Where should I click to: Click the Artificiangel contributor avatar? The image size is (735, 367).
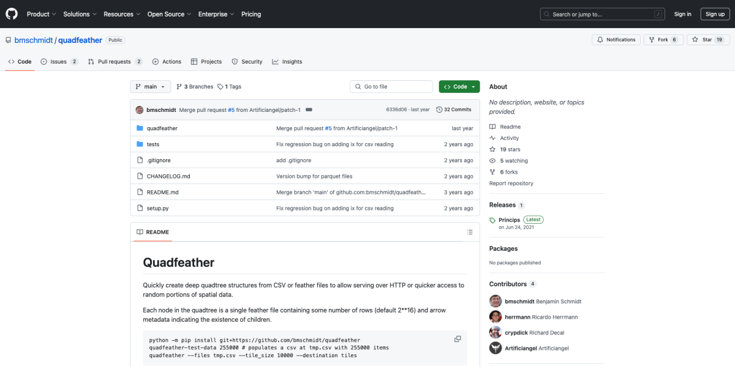[496, 348]
